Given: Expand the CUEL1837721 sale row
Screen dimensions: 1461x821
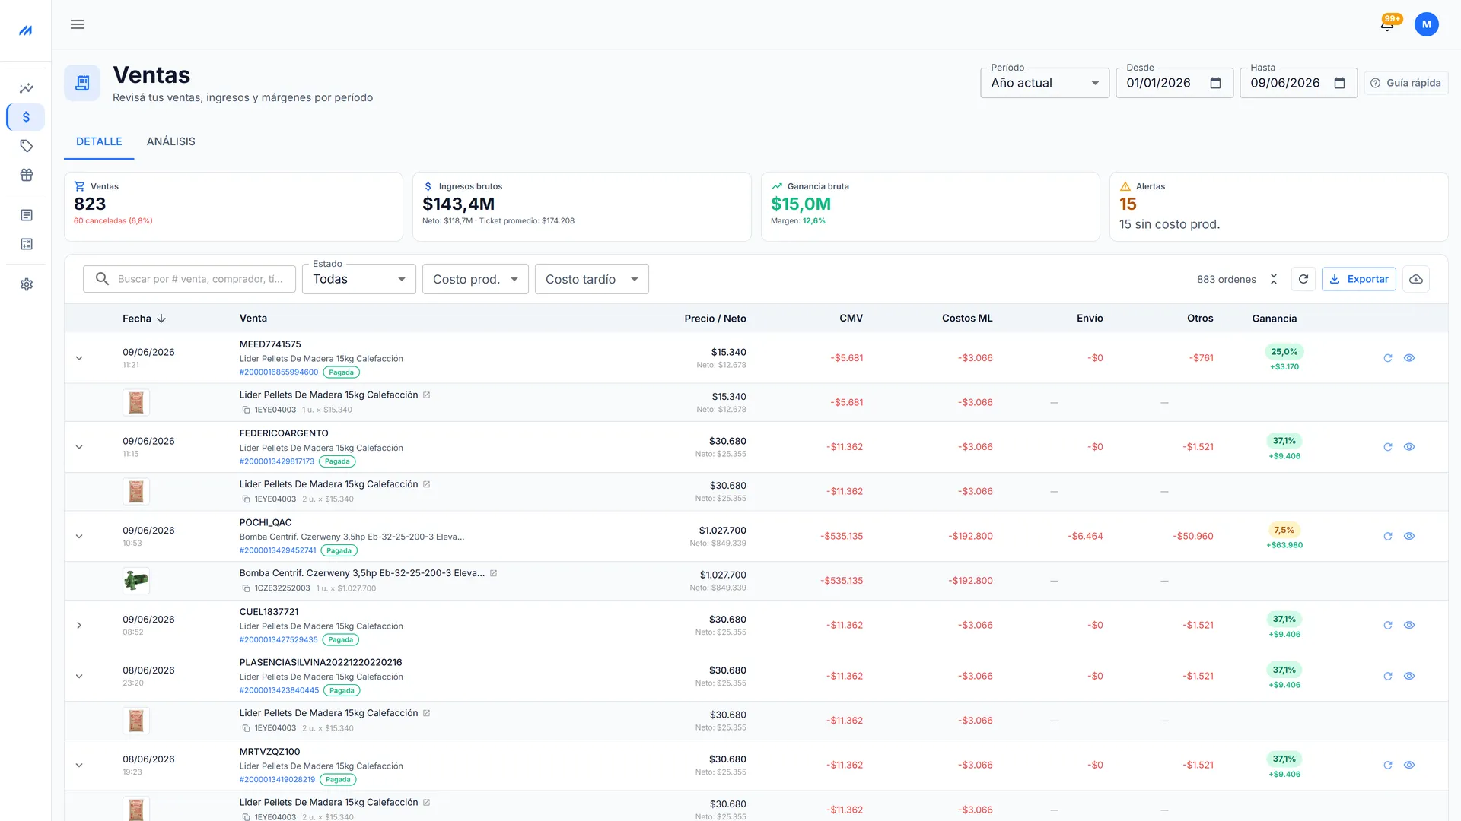Looking at the screenshot, I should point(79,626).
